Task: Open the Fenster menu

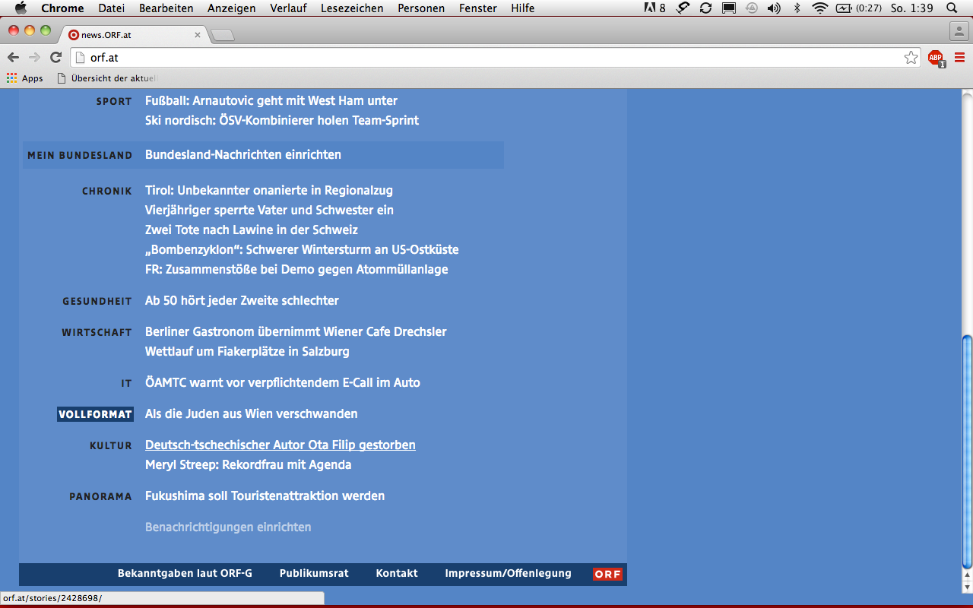Action: pos(478,8)
